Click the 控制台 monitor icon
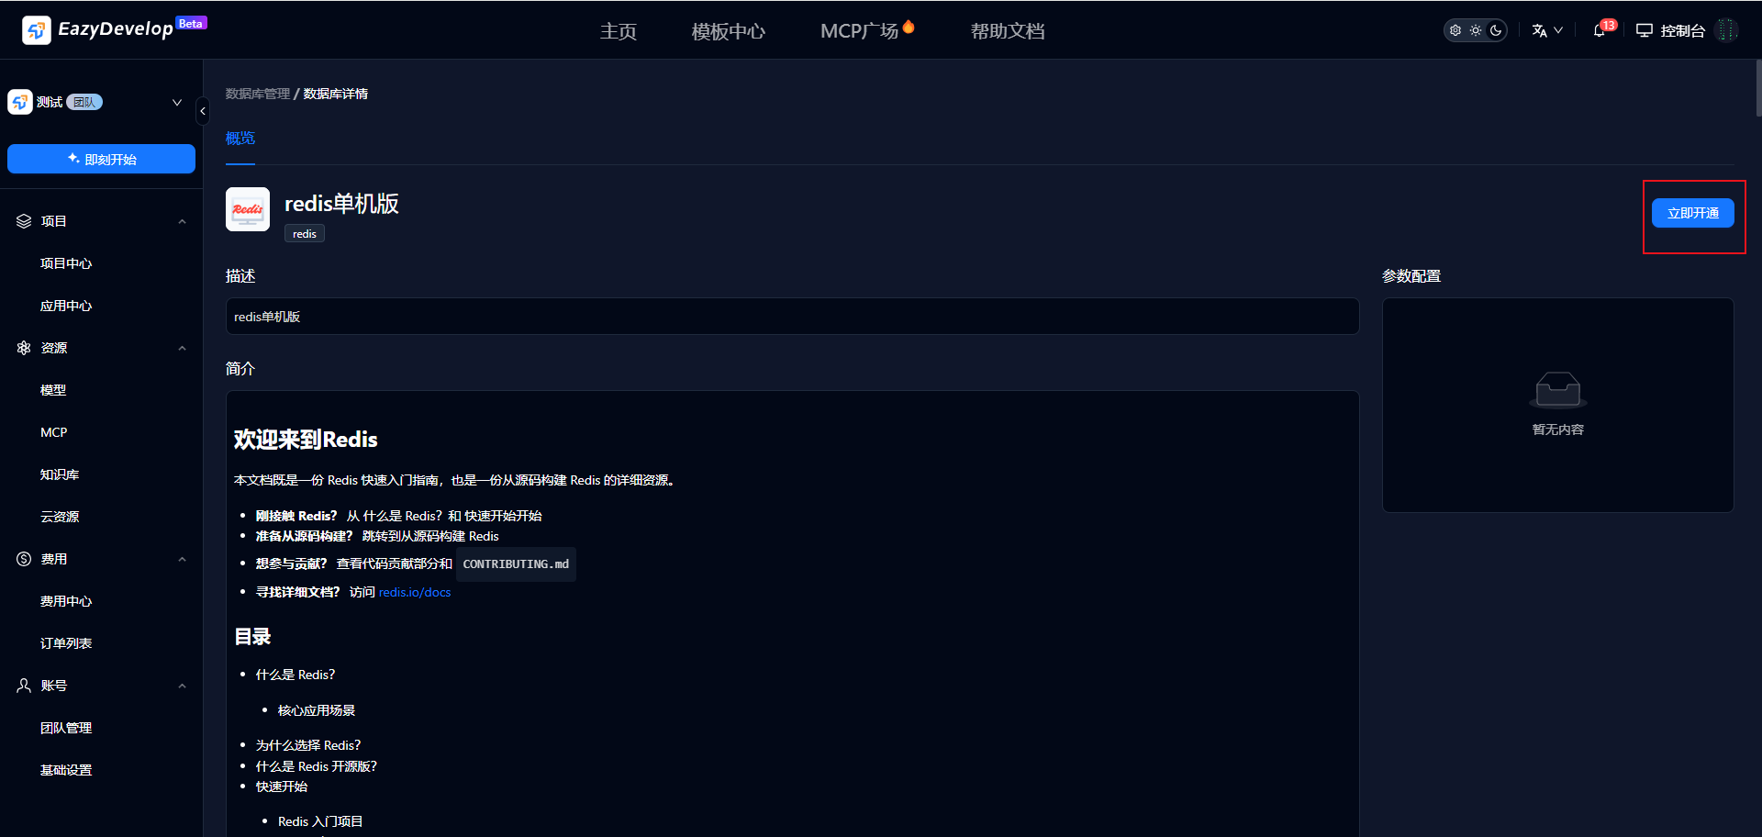This screenshot has height=837, width=1762. point(1644,30)
